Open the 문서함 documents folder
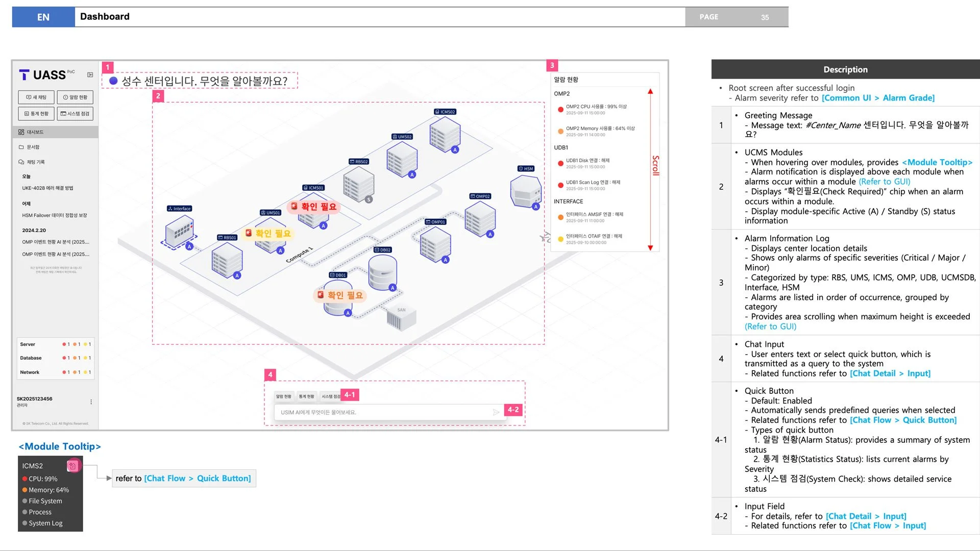The width and height of the screenshot is (980, 551). (x=33, y=147)
